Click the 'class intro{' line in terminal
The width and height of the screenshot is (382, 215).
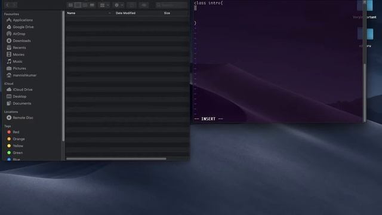208,3
